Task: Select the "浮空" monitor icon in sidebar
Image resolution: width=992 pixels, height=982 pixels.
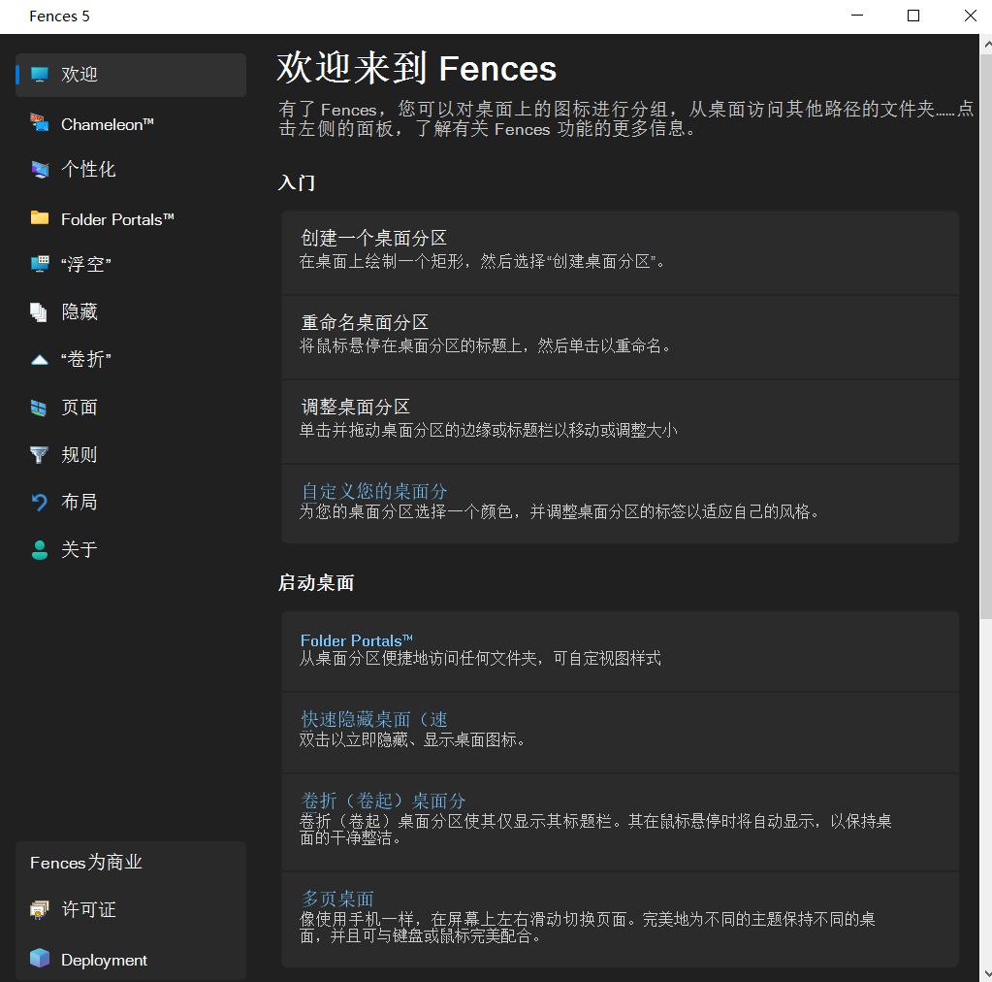Action: point(39,263)
